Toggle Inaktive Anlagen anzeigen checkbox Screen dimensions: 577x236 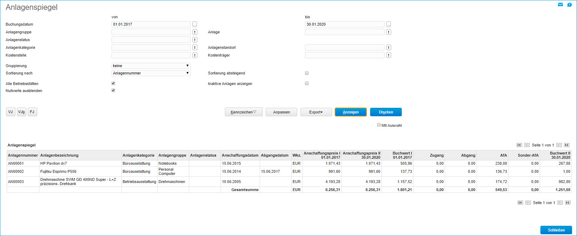point(307,84)
